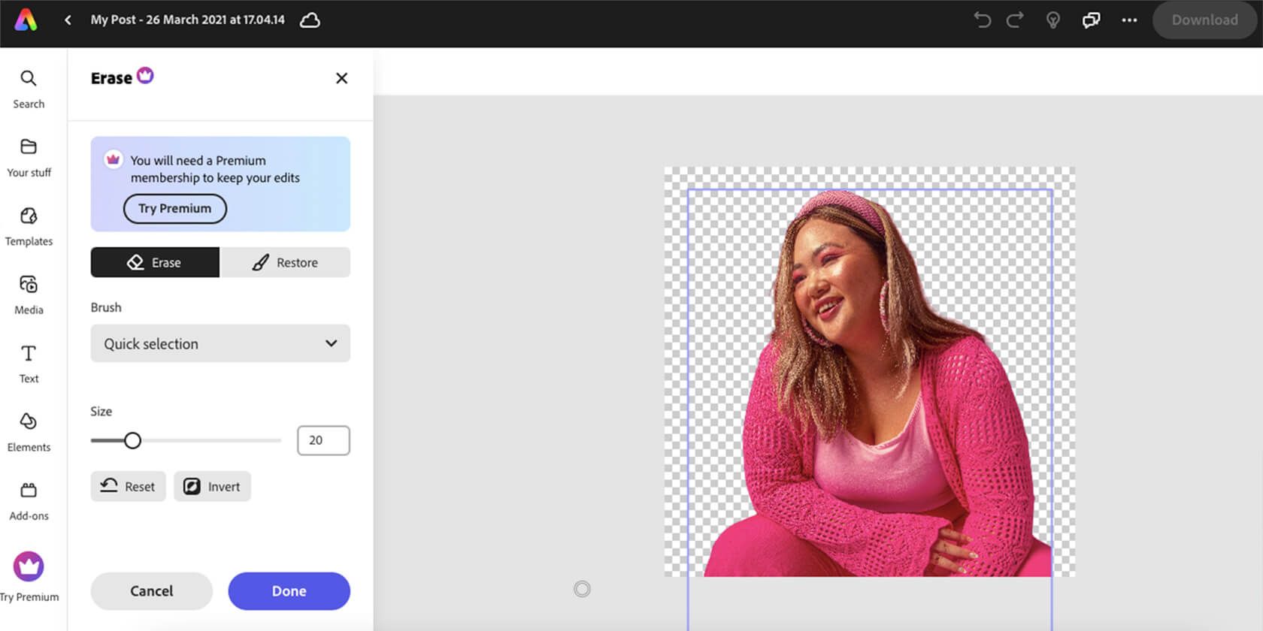Open the comments icon in top bar
This screenshot has height=631, width=1263.
(x=1091, y=20)
